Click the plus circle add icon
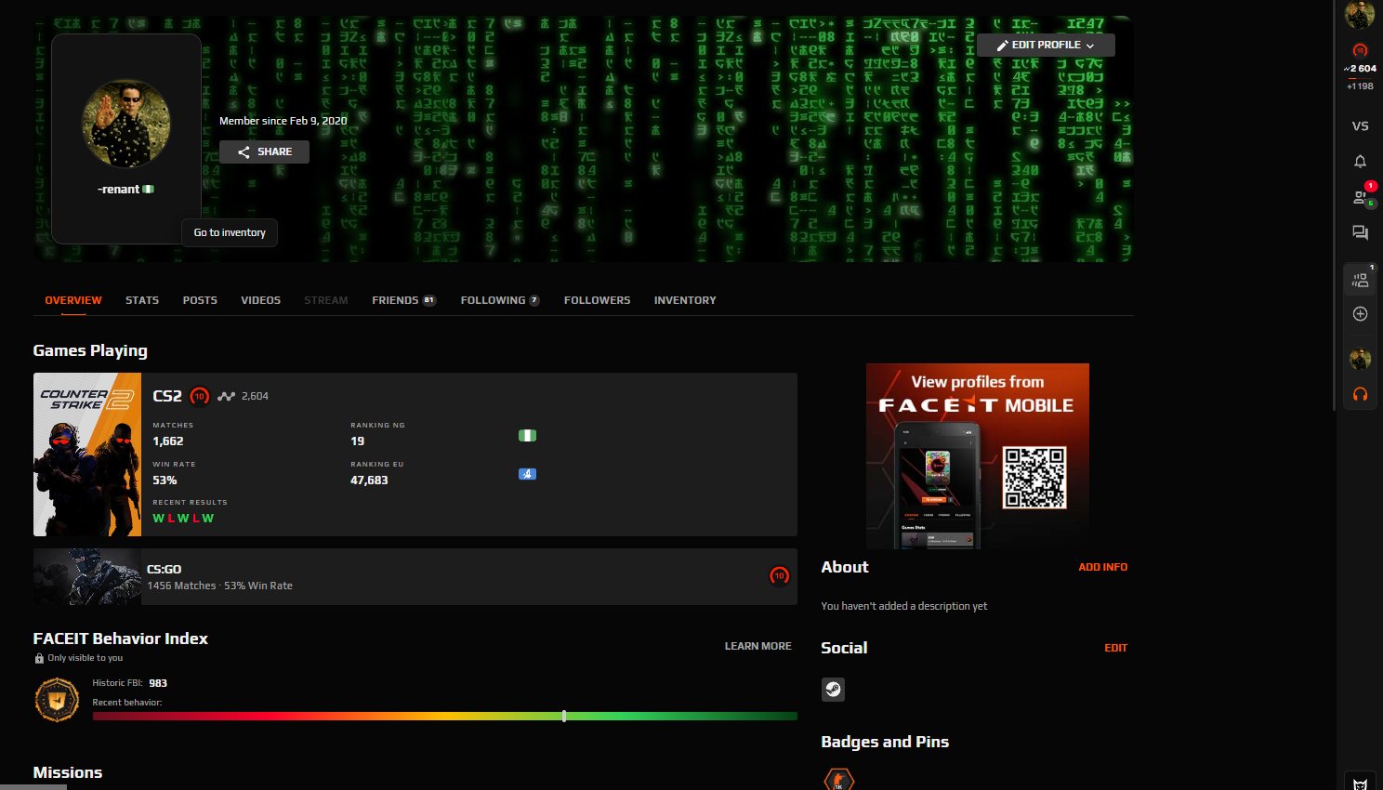This screenshot has width=1383, height=790. (x=1360, y=314)
